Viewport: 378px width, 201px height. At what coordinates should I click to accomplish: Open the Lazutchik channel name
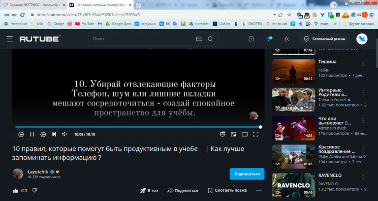click(x=38, y=172)
